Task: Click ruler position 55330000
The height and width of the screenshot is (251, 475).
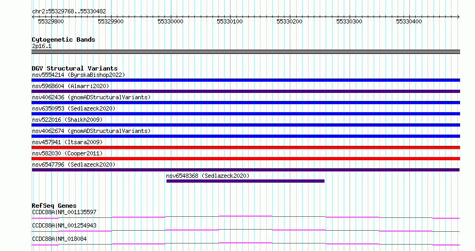Action: pyautogui.click(x=171, y=21)
